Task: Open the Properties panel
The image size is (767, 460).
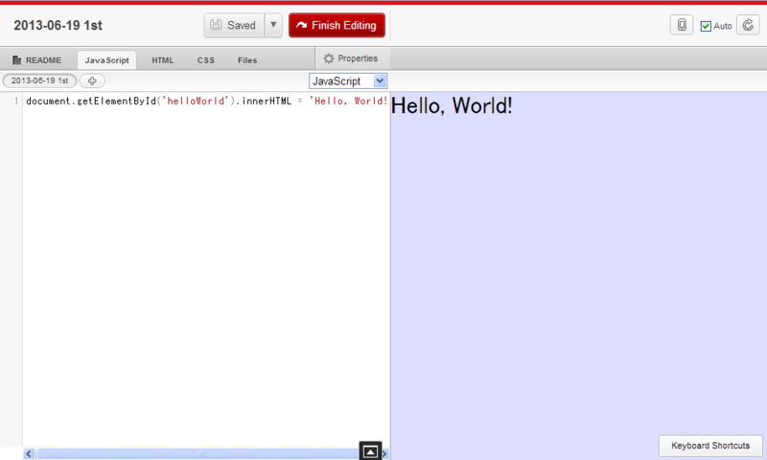Action: 351,58
